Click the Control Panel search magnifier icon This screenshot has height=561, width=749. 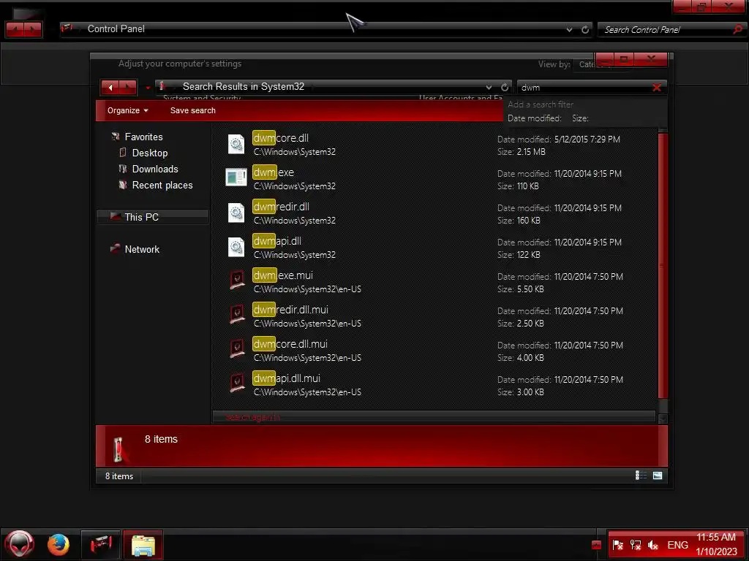pos(737,29)
